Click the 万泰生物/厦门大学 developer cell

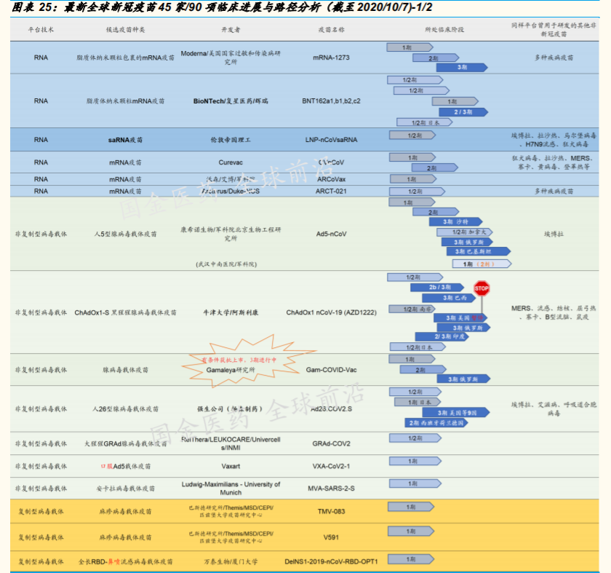[x=231, y=561]
